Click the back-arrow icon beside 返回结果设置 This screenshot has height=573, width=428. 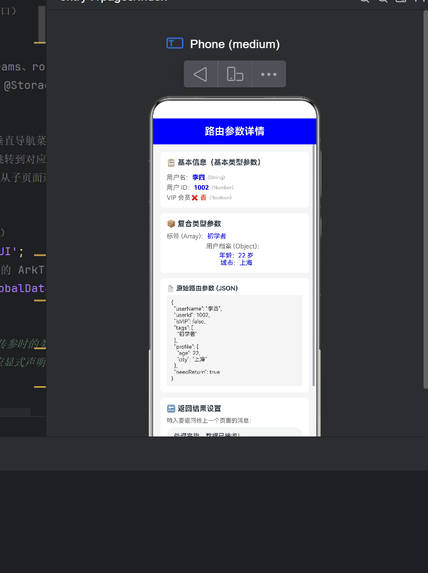(171, 408)
